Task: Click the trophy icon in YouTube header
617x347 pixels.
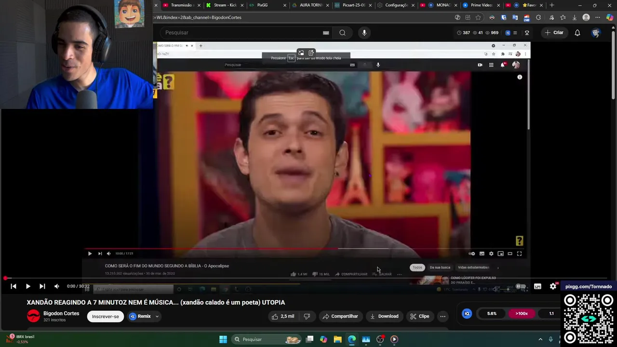Action: click(527, 33)
